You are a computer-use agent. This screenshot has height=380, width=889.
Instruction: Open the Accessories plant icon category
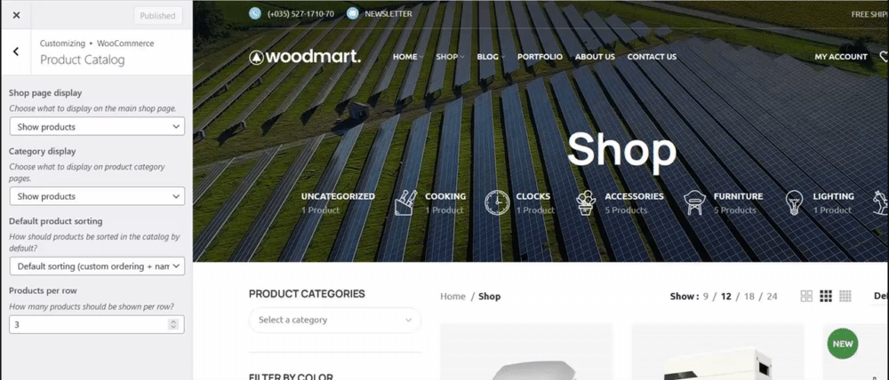tap(586, 202)
